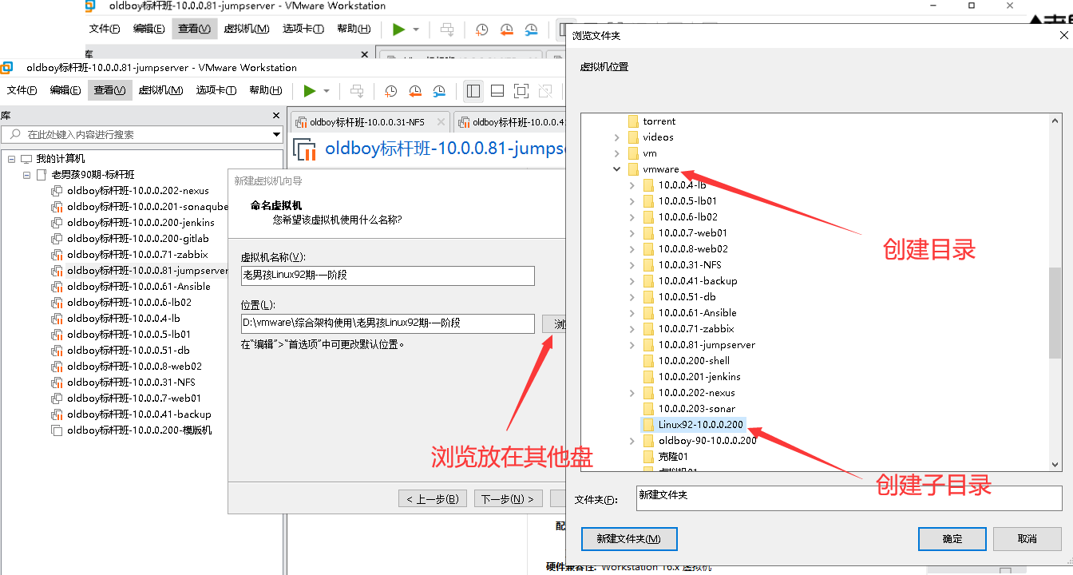Viewport: 1073px width, 575px height.
Task: Collapse the vmware folder in browse dialog
Action: point(616,169)
